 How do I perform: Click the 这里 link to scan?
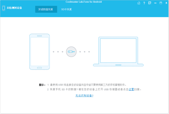(131, 89)
